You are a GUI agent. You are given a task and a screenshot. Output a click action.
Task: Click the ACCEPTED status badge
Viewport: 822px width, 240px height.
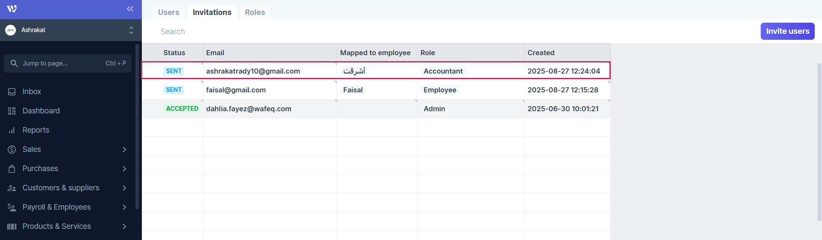[x=182, y=109]
